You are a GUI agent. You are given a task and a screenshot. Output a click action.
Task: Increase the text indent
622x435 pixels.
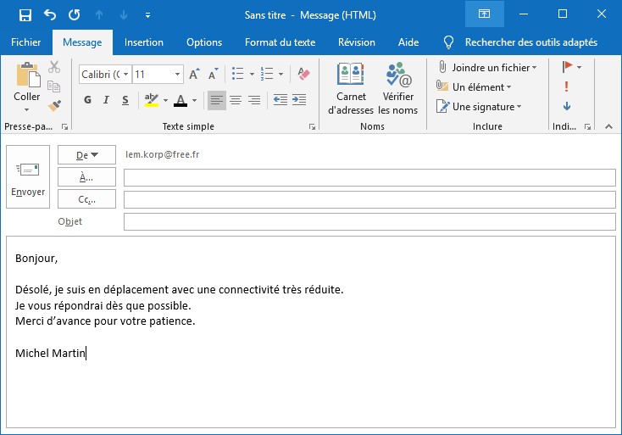tap(298, 100)
